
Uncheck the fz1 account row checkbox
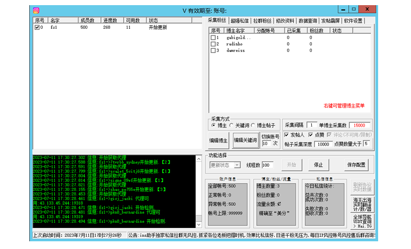pyautogui.click(x=37, y=28)
